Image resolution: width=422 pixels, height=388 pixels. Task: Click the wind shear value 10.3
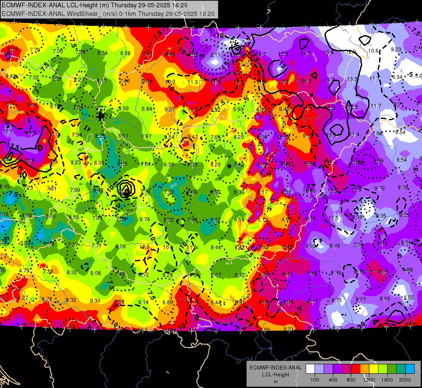[x=170, y=82]
